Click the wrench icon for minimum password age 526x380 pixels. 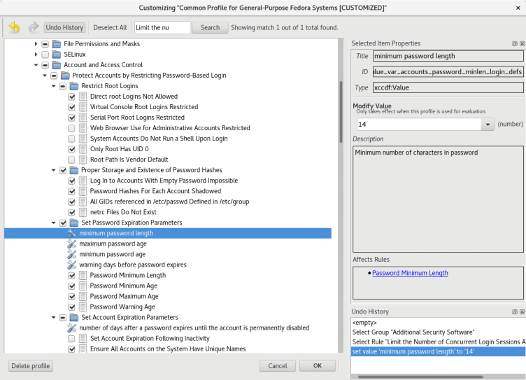[72, 254]
